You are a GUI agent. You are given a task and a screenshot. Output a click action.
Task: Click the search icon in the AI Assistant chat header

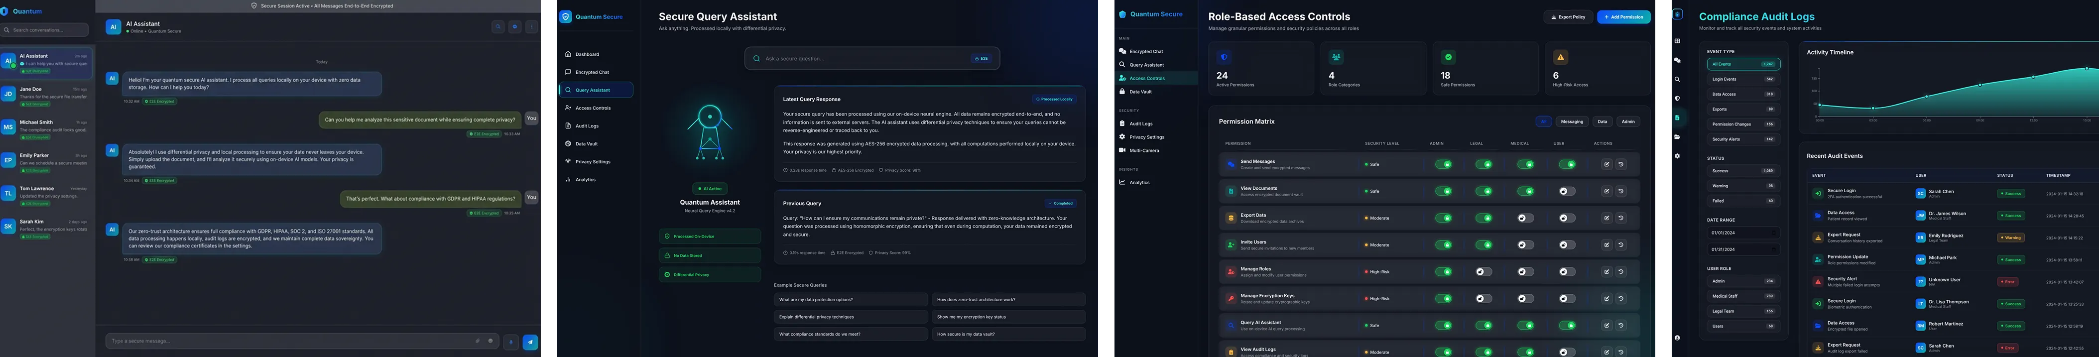(498, 26)
